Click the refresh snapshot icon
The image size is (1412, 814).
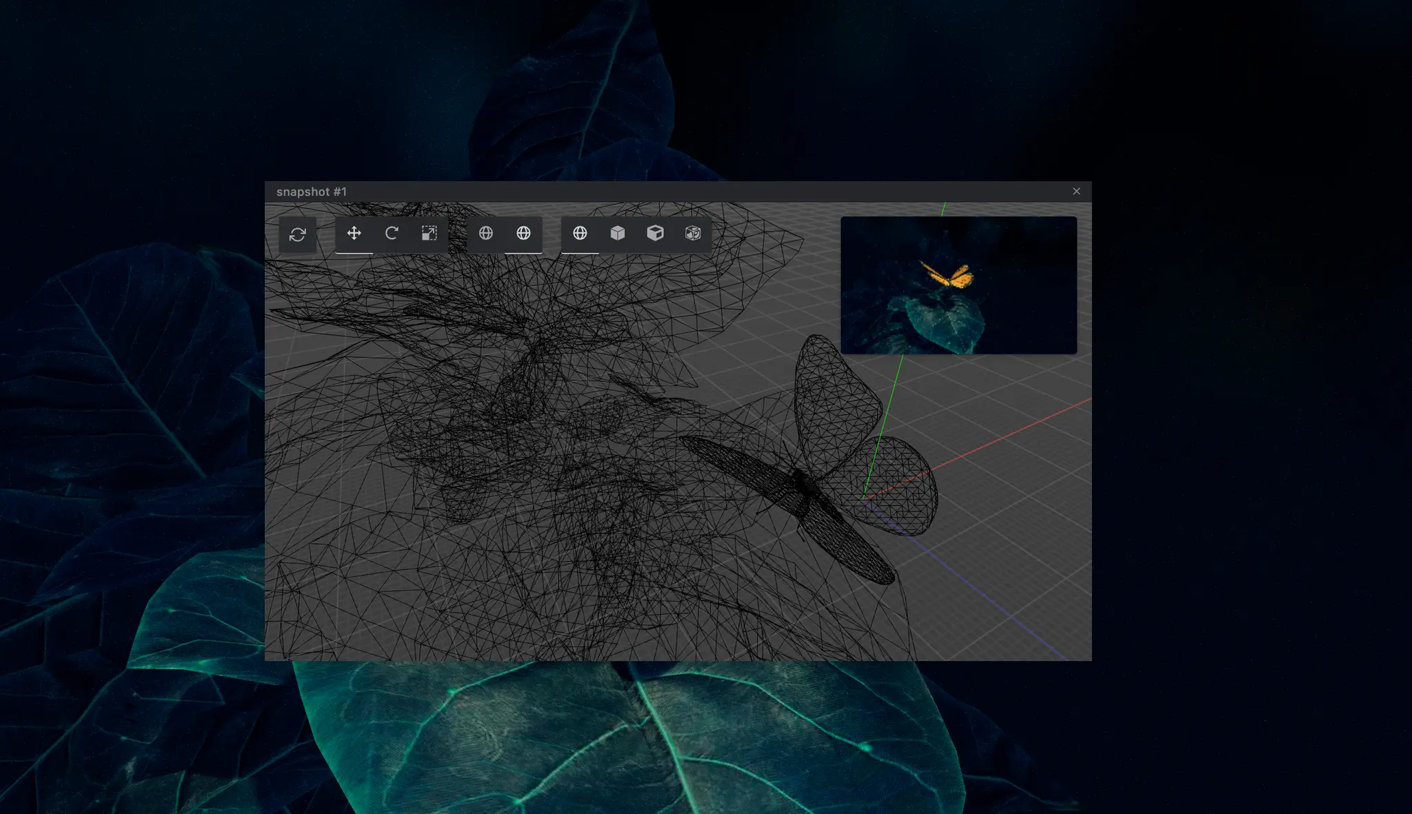pos(298,234)
